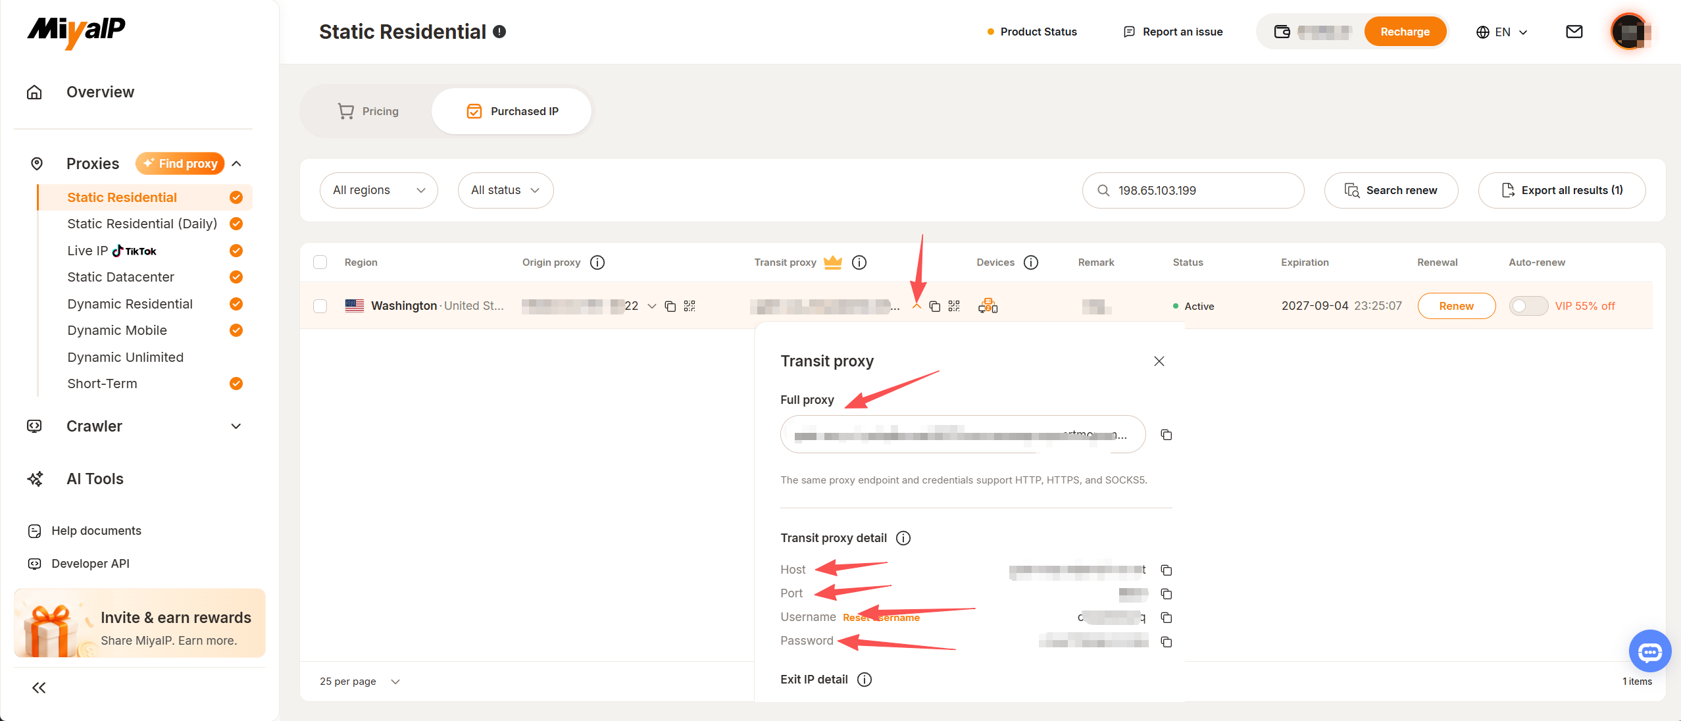Click the Devices column info icon
The width and height of the screenshot is (1681, 721).
(x=1031, y=262)
